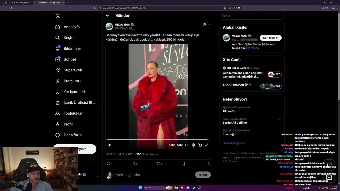
Task: Click 786 Görüntüleme view count
Action: point(147,154)
